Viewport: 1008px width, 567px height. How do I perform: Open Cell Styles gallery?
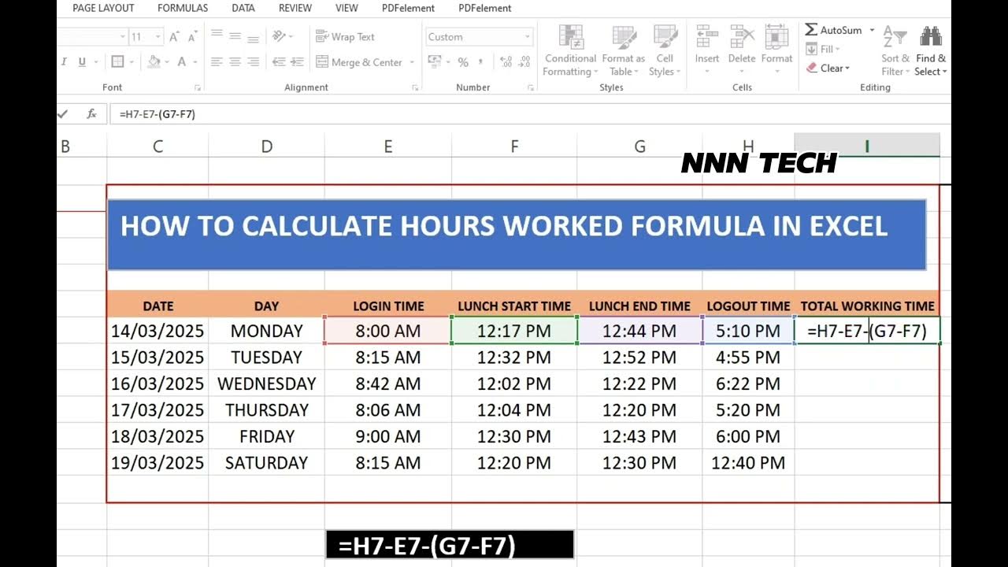tap(665, 51)
